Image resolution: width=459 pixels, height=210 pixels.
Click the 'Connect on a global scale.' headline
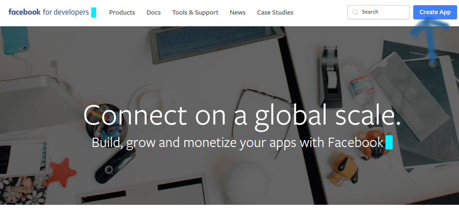click(x=242, y=115)
